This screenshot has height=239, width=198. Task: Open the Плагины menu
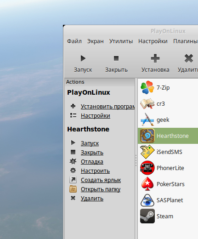pos(185,41)
